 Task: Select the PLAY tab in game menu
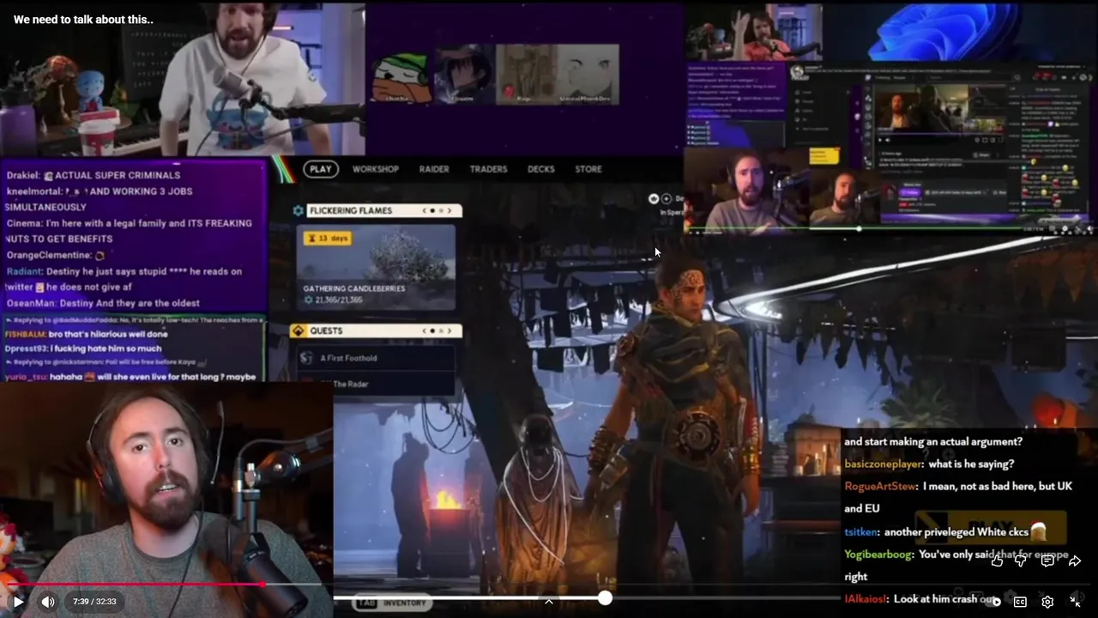point(321,169)
